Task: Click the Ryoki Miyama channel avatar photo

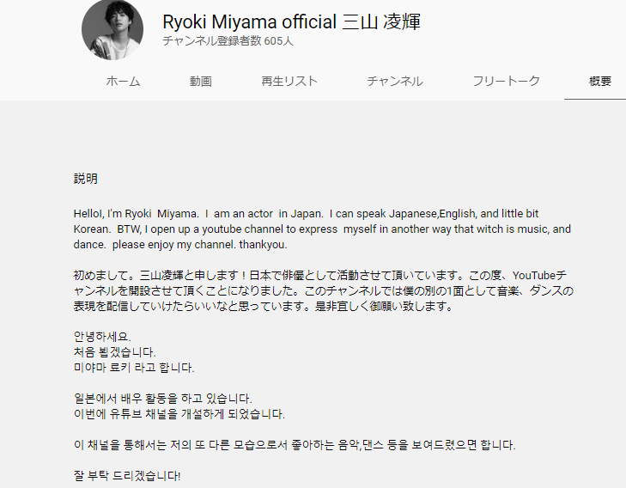Action: [112, 29]
